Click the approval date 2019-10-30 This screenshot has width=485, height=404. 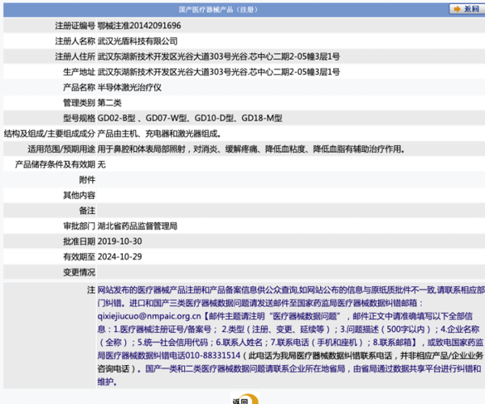pos(120,242)
